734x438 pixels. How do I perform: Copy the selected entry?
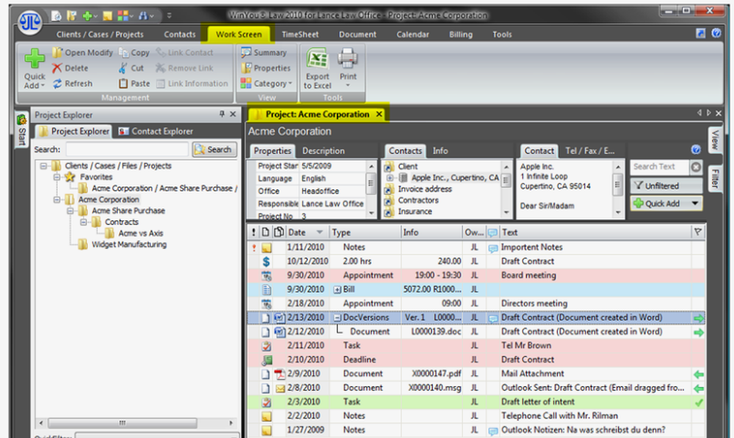134,53
